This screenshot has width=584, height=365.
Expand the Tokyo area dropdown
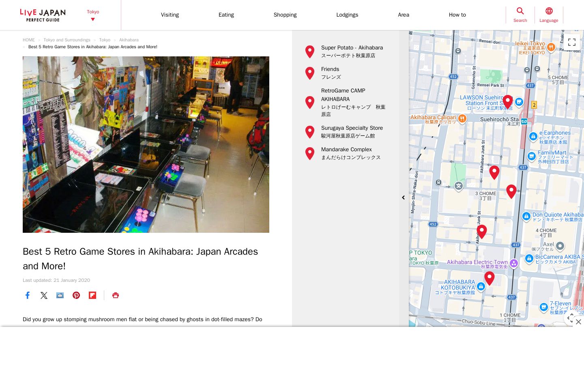pyautogui.click(x=93, y=15)
